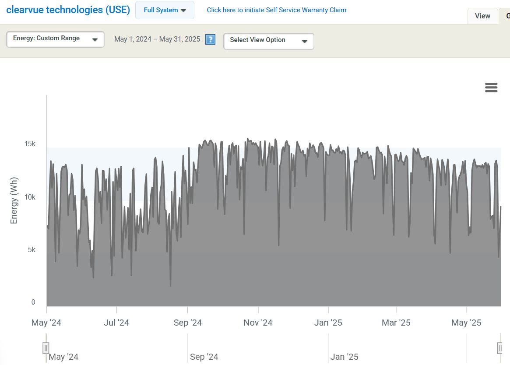
Task: Click the right range navigator handle
Action: coord(500,348)
